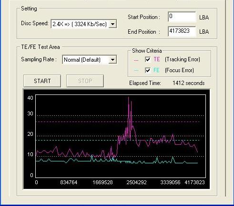Click the START button

[42, 81]
